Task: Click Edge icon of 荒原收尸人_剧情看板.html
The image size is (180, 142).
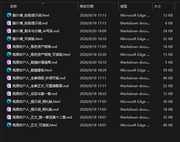Action: (9, 70)
